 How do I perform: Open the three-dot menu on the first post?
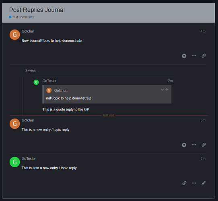tap(194, 56)
